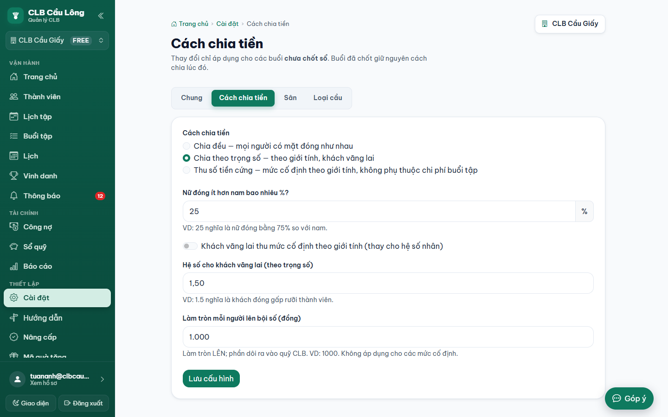Expand the tuananh profile chevron
668x417 pixels.
coord(103,379)
